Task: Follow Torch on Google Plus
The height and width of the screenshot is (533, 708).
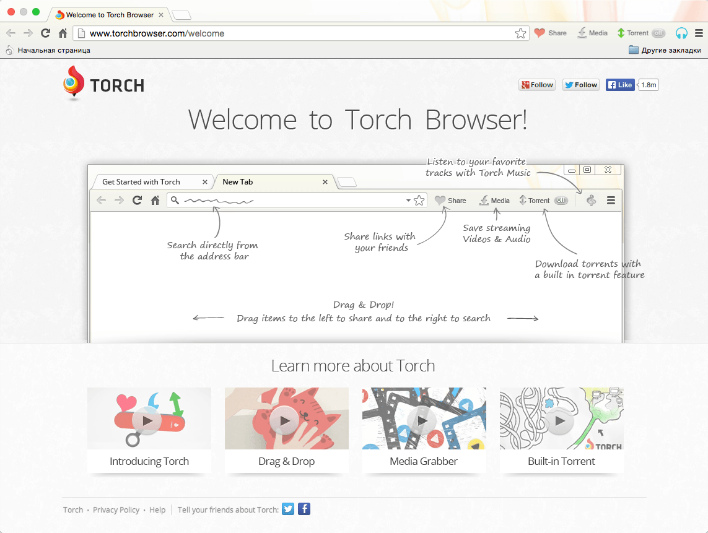Action: [537, 85]
